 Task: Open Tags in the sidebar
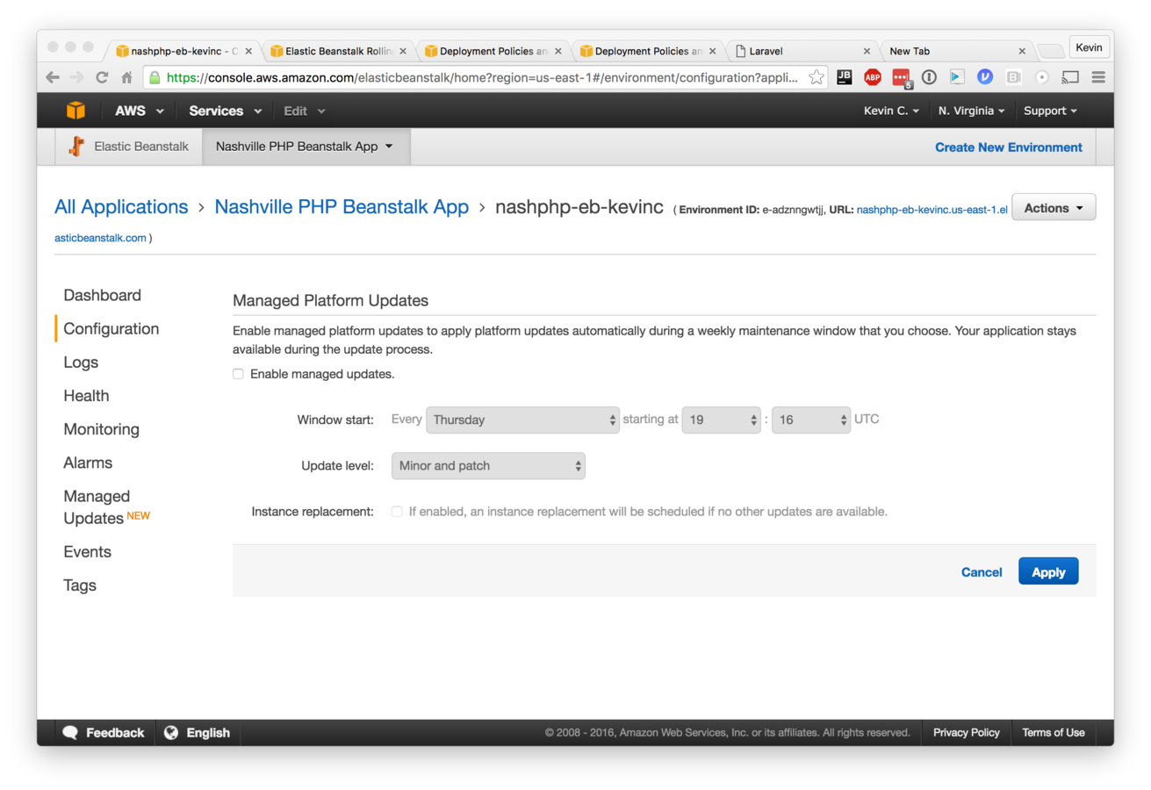[80, 585]
